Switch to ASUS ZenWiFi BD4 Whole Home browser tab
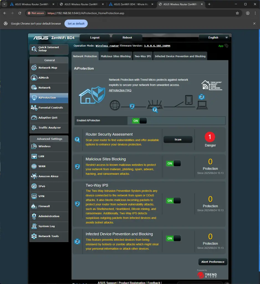The height and width of the screenshot is (284, 260). pos(131,4)
